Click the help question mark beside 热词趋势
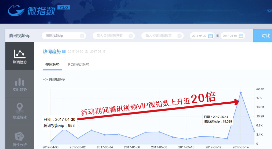Screen dimensions: 272x149 64,52
